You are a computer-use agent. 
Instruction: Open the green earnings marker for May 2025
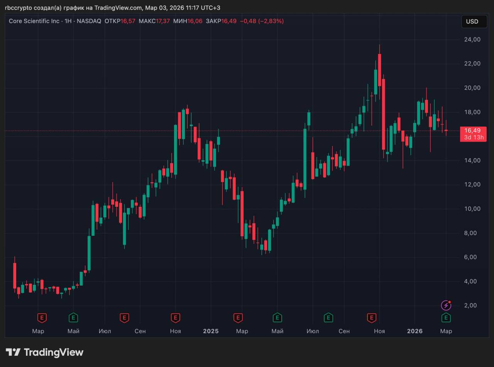(x=277, y=318)
